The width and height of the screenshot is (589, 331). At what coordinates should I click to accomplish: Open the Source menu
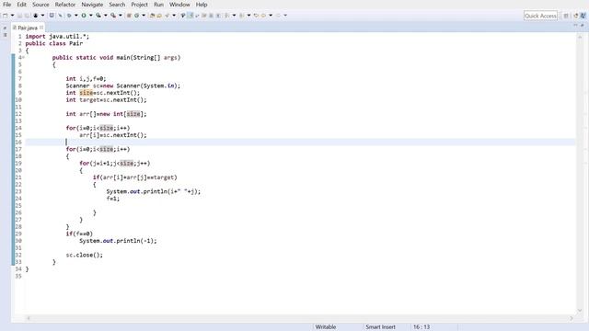coord(40,5)
